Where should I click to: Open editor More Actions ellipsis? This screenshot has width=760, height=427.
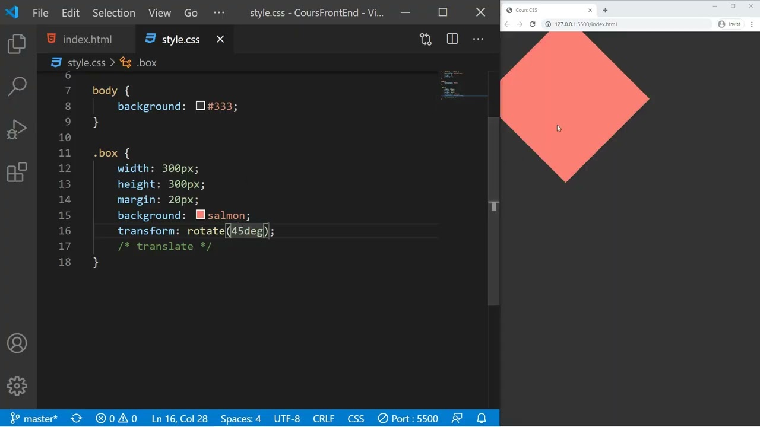[478, 39]
